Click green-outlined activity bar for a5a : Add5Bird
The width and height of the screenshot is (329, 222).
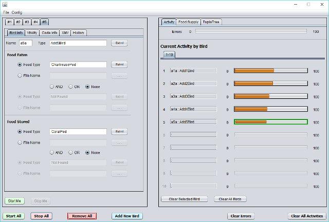tap(271, 122)
